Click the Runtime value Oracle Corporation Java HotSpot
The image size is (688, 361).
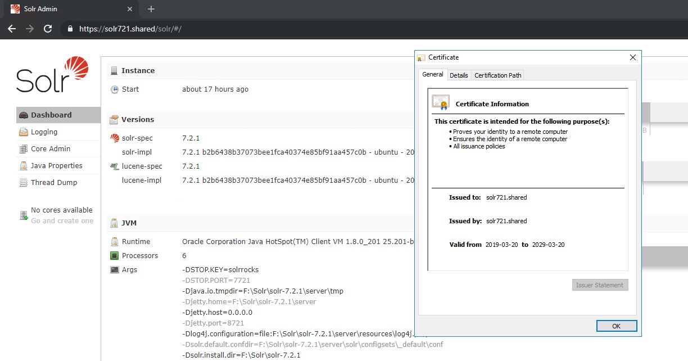coord(298,242)
